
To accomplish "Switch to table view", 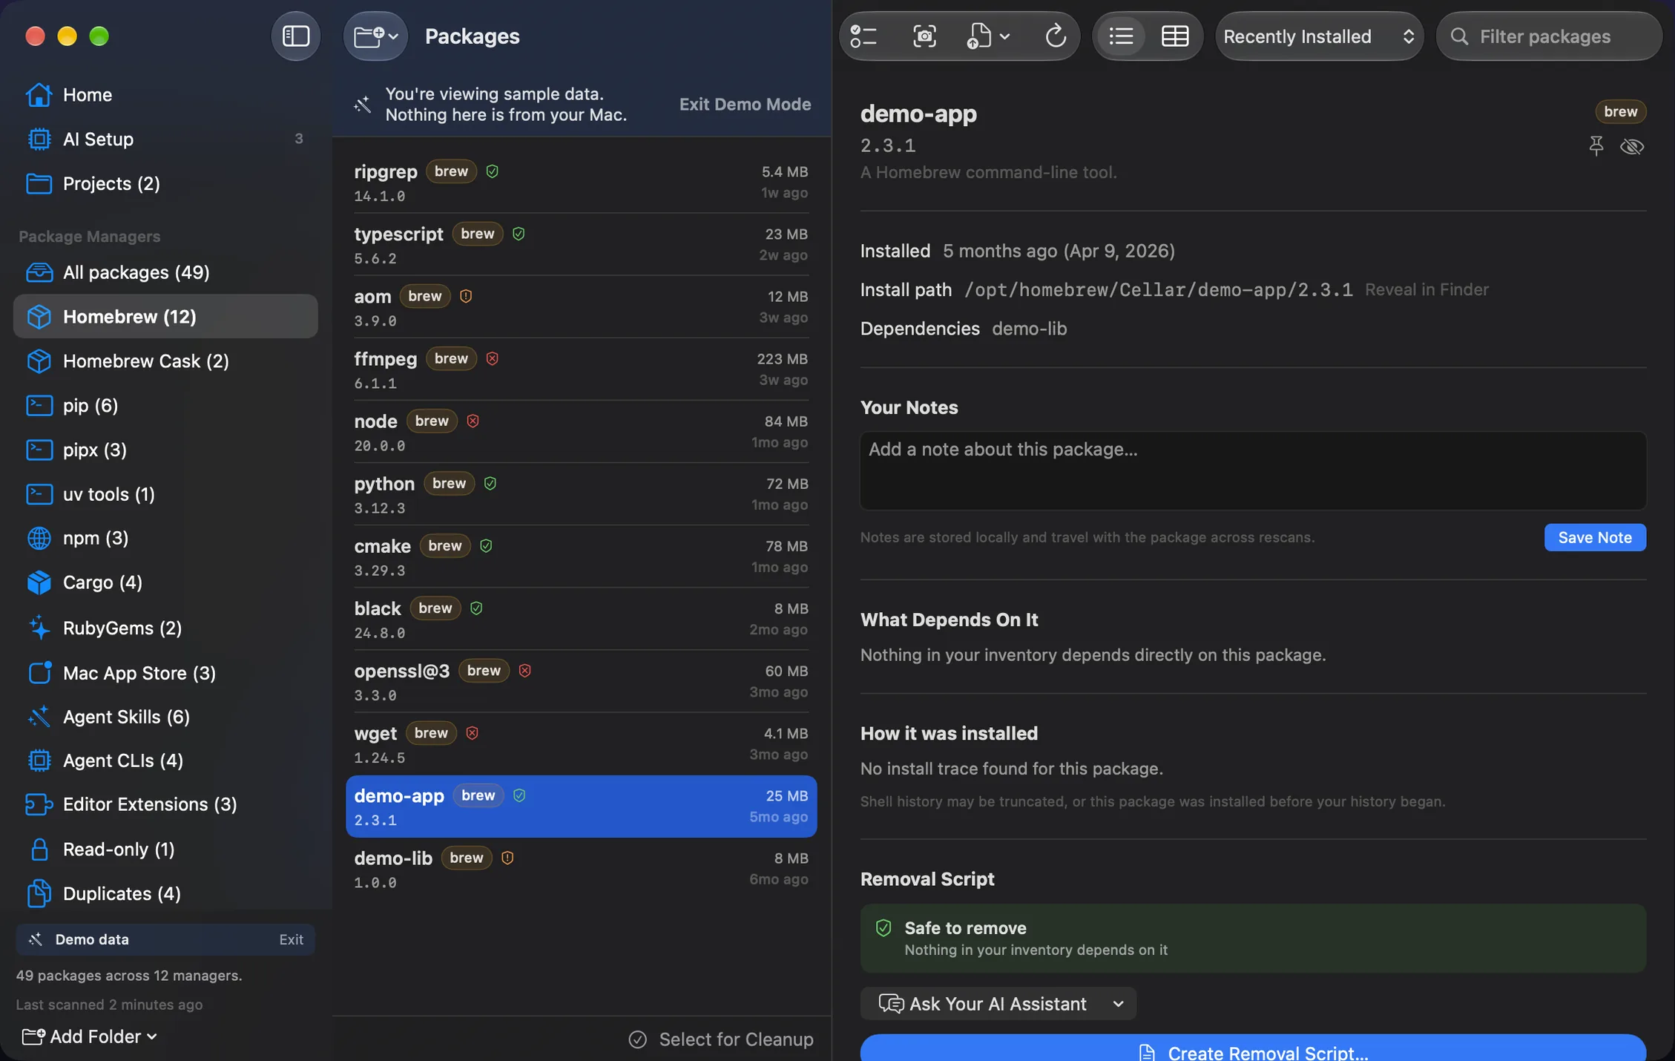I will pyautogui.click(x=1174, y=36).
